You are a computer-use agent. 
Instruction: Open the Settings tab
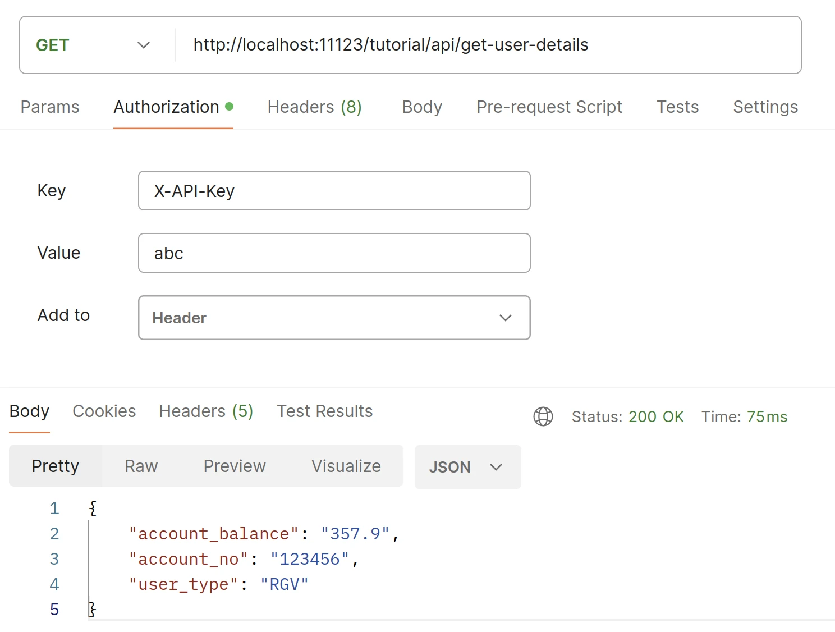pyautogui.click(x=765, y=107)
